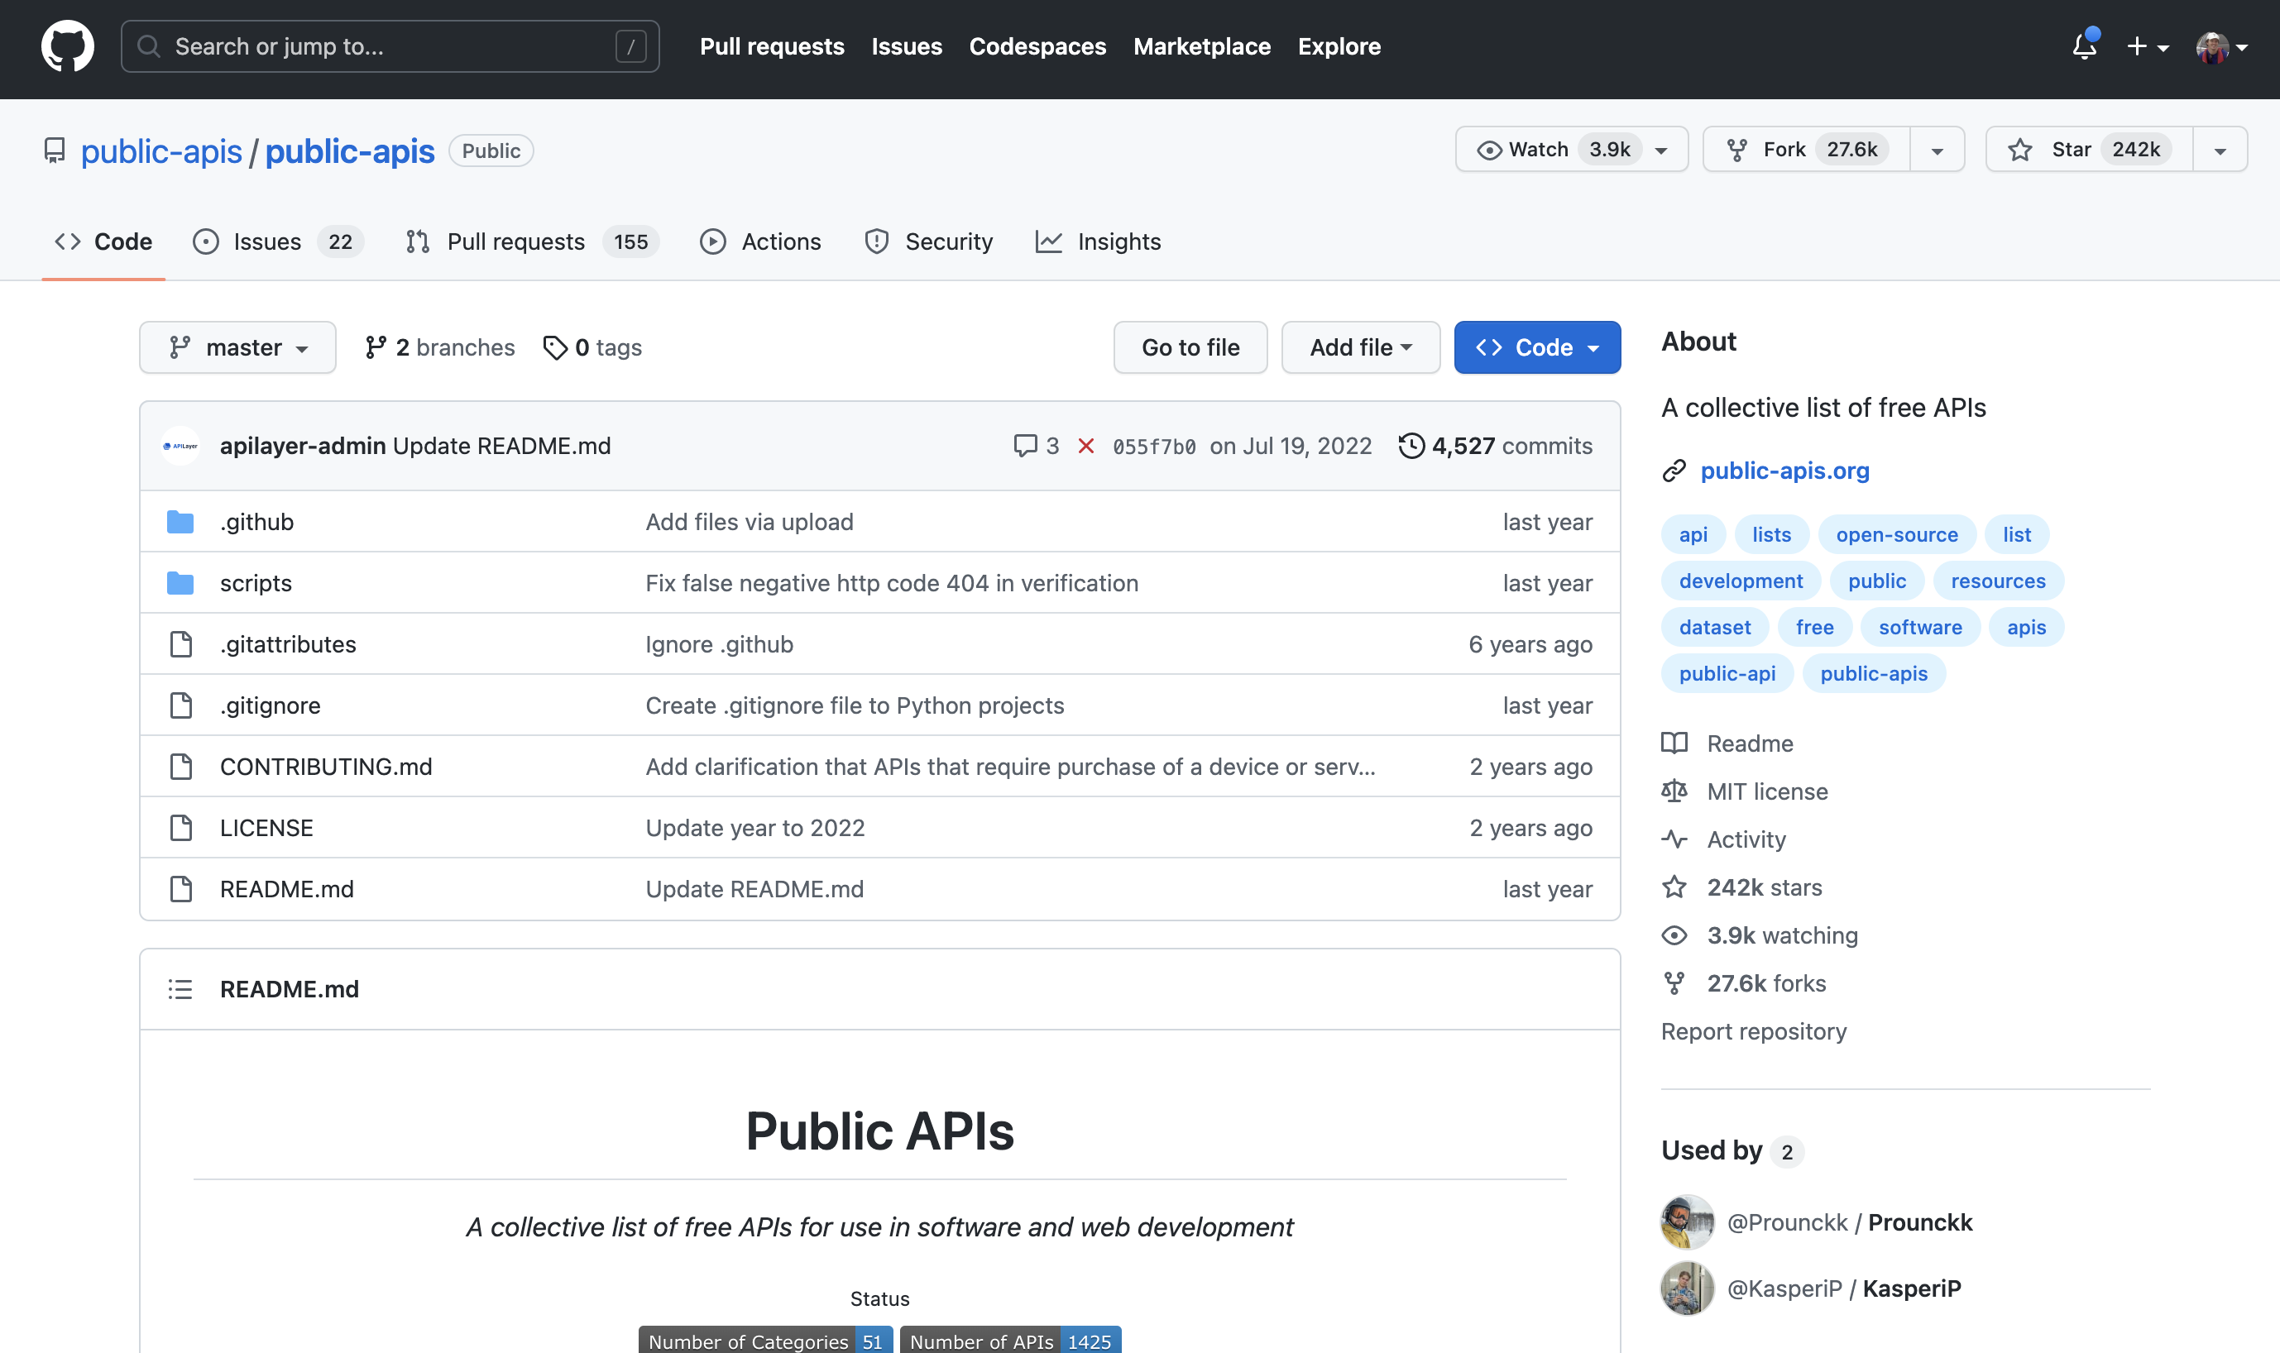This screenshot has height=1353, width=2280.
Task: Click the Go to file button
Action: [x=1190, y=347]
